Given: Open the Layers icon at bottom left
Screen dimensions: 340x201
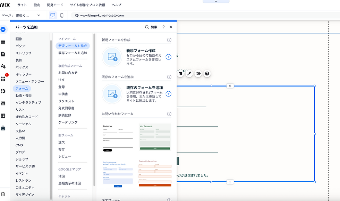Looking at the screenshot, I should pyautogui.click(x=3, y=194).
